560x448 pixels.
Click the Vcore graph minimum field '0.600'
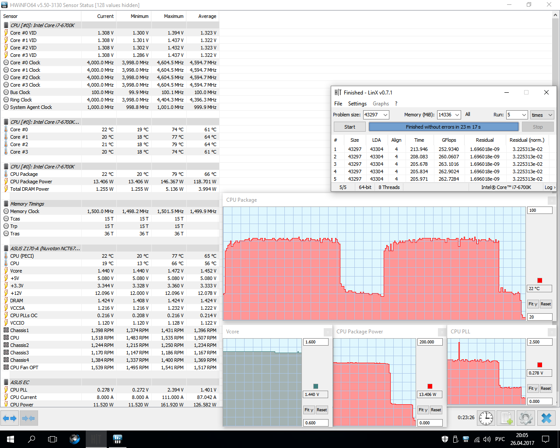(x=315, y=423)
